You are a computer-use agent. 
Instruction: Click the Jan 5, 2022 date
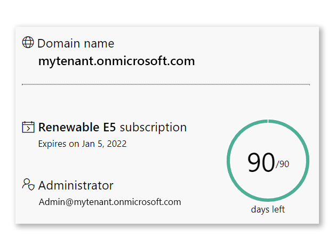pyautogui.click(x=104, y=144)
